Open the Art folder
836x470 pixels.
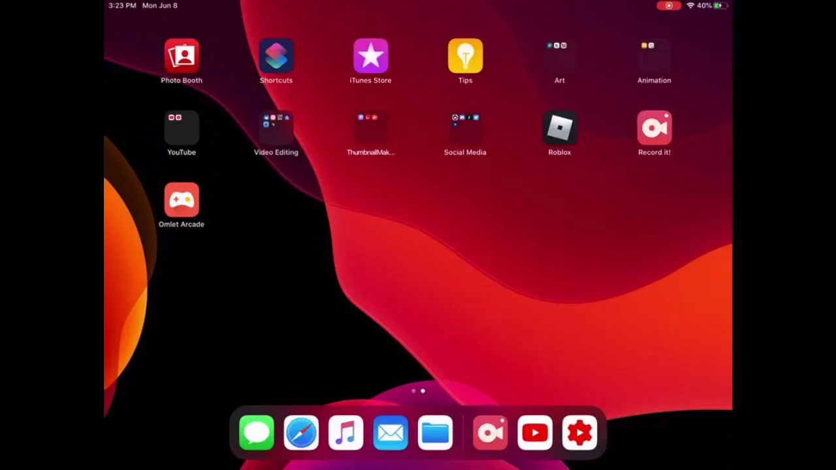coord(560,56)
